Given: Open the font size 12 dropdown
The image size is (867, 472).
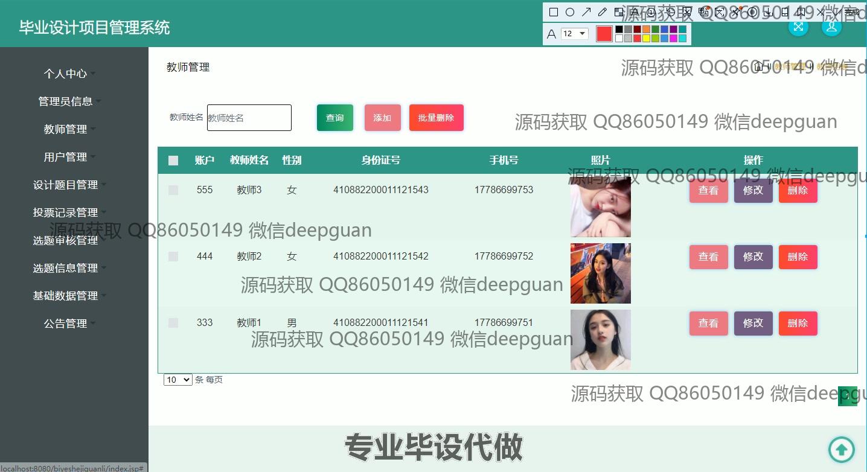Looking at the screenshot, I should coord(574,34).
